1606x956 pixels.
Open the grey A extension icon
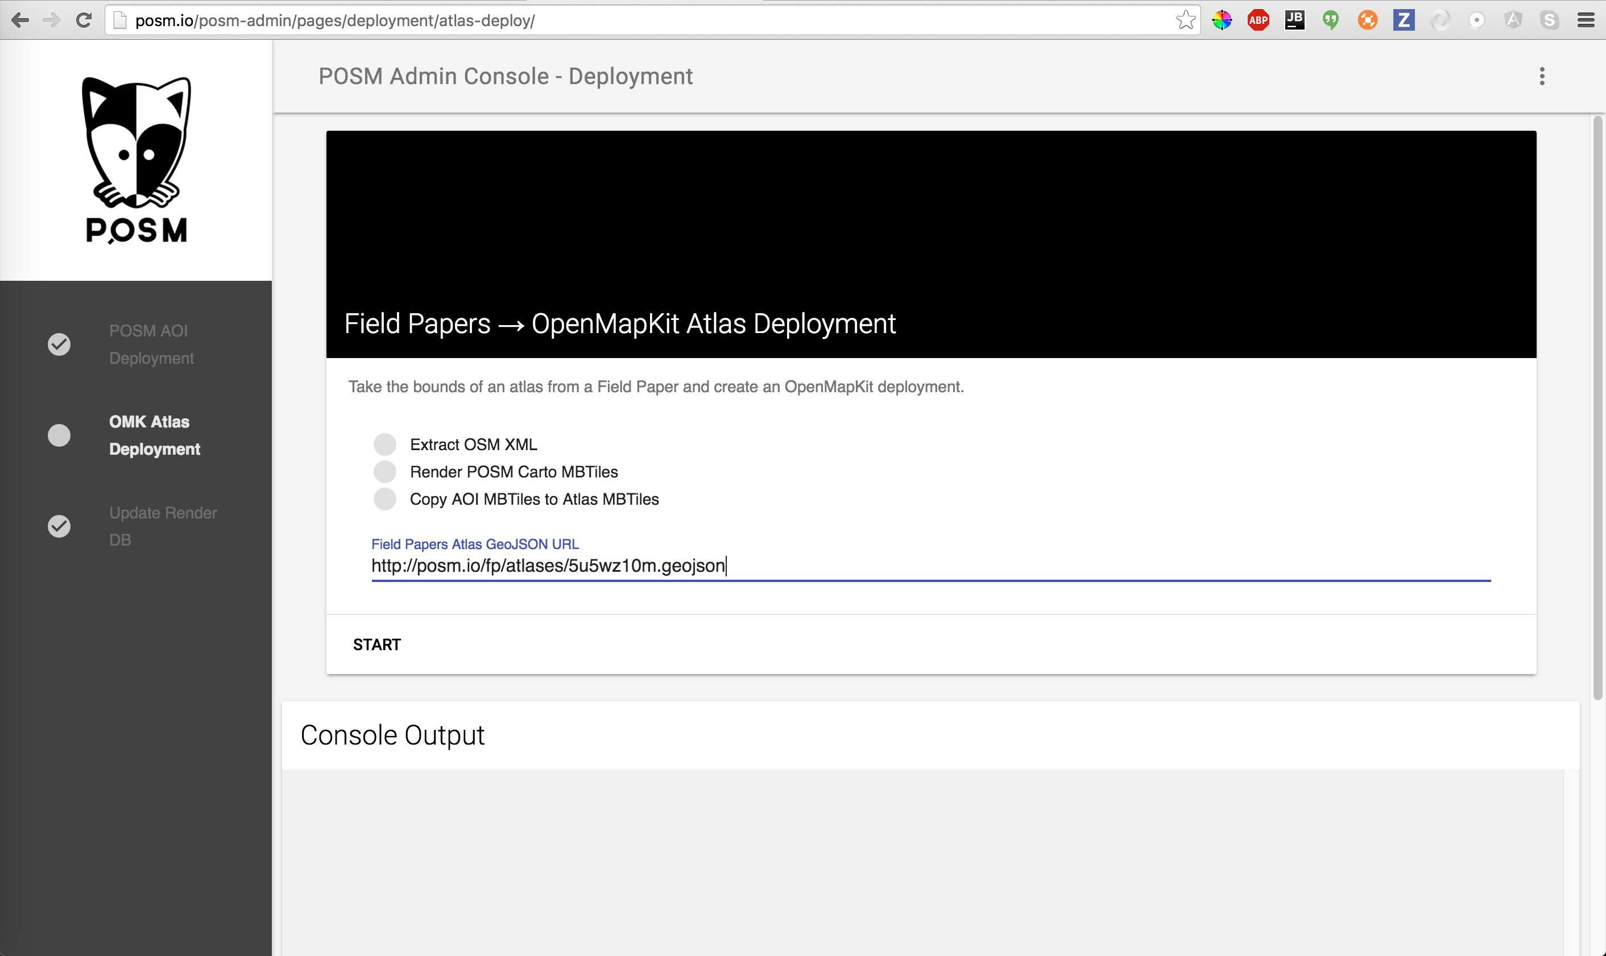click(1513, 20)
